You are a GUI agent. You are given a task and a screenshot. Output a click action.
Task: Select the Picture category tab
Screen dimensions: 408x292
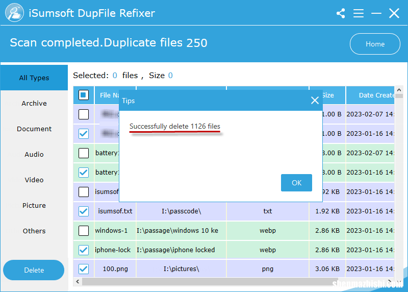[34, 206]
